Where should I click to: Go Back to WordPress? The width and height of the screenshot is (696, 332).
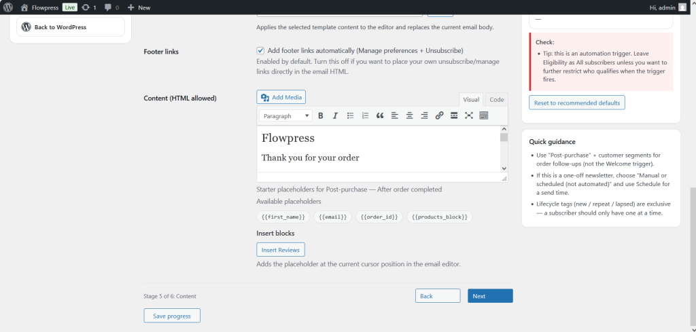click(71, 27)
